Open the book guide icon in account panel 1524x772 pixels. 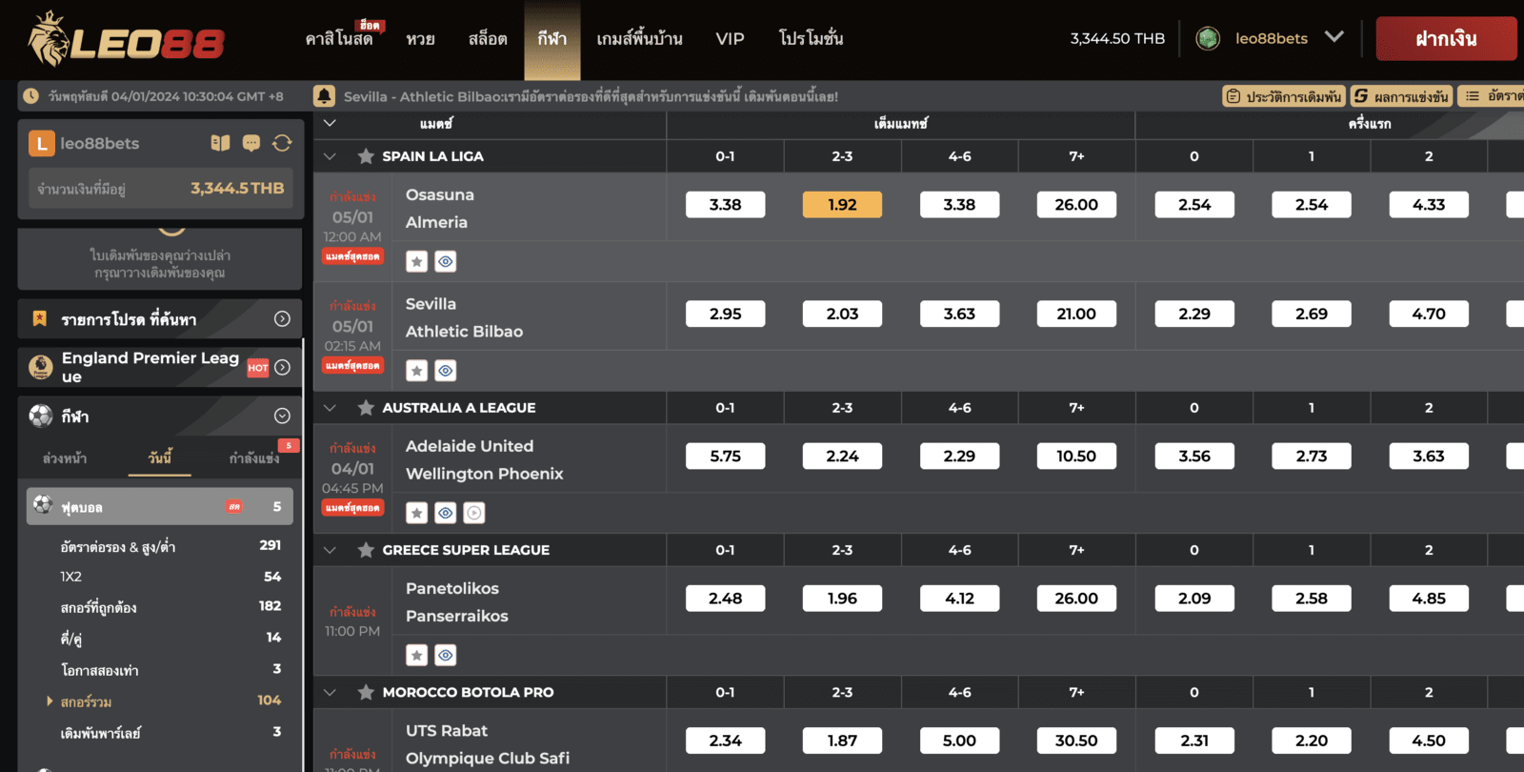coord(220,143)
